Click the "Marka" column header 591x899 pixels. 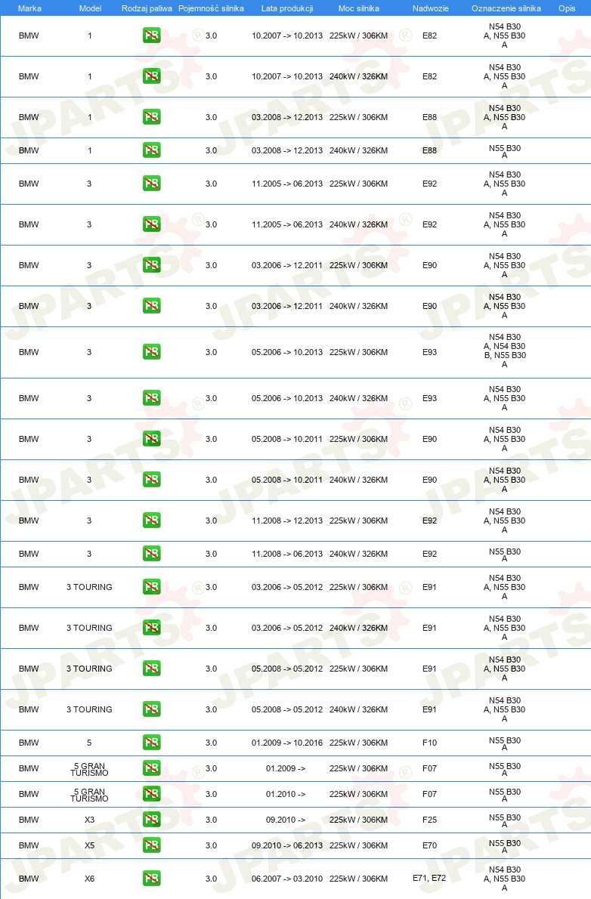(x=29, y=8)
